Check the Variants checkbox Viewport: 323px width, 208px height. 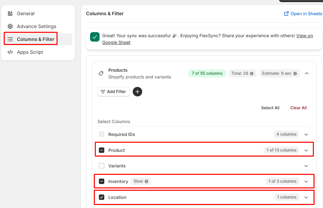[102, 166]
